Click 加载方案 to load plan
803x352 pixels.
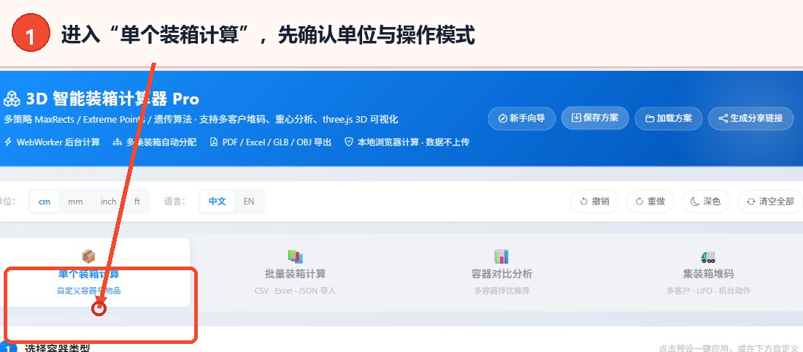668,118
